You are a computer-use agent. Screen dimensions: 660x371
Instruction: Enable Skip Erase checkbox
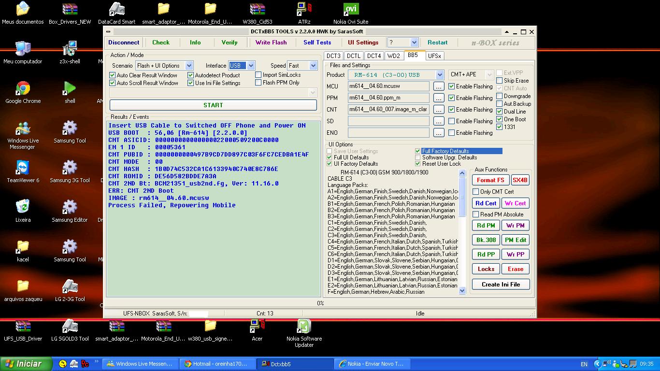pos(500,81)
